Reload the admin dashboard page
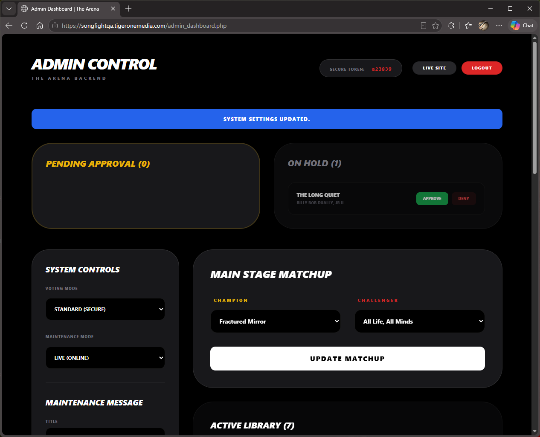Viewport: 540px width, 437px height. (x=24, y=26)
